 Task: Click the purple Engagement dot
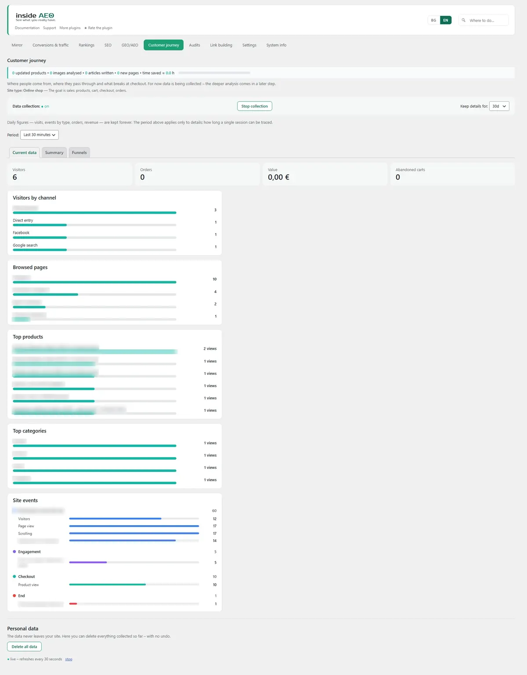coord(14,552)
